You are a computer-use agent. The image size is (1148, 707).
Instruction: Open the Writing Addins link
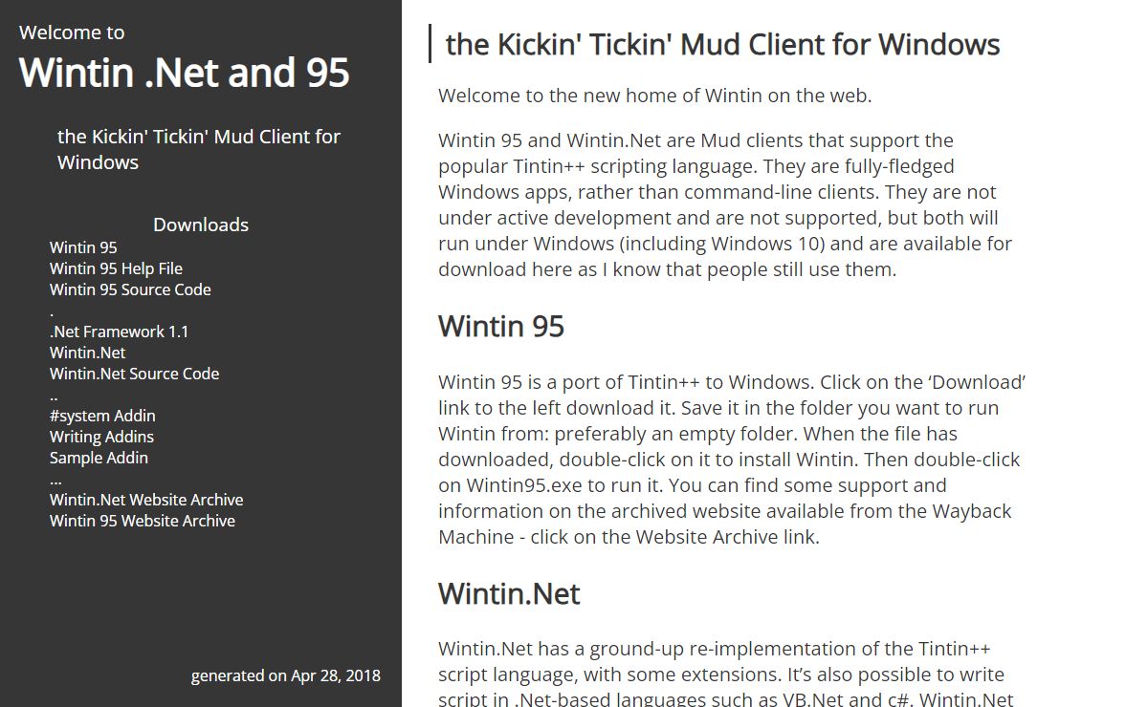point(101,437)
